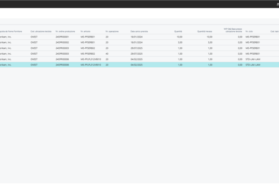This screenshot has width=279, height=187.
Task: Click Nr. ciclo value STD-LAV-LAM in highlighted row
Action: 252,65
